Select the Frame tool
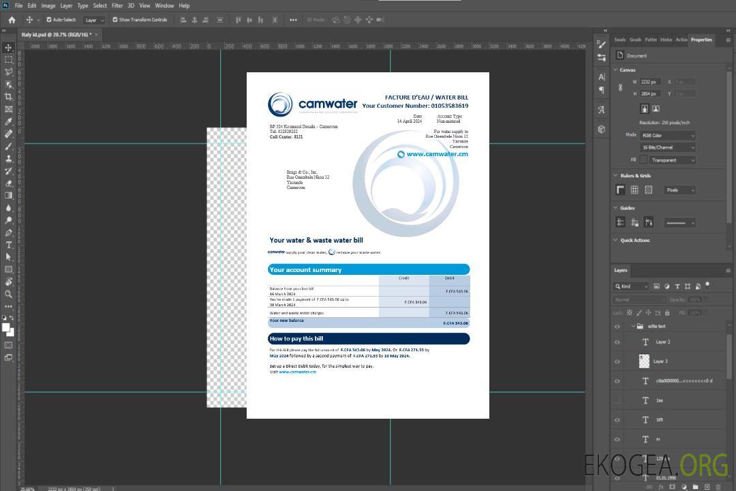 (8, 109)
